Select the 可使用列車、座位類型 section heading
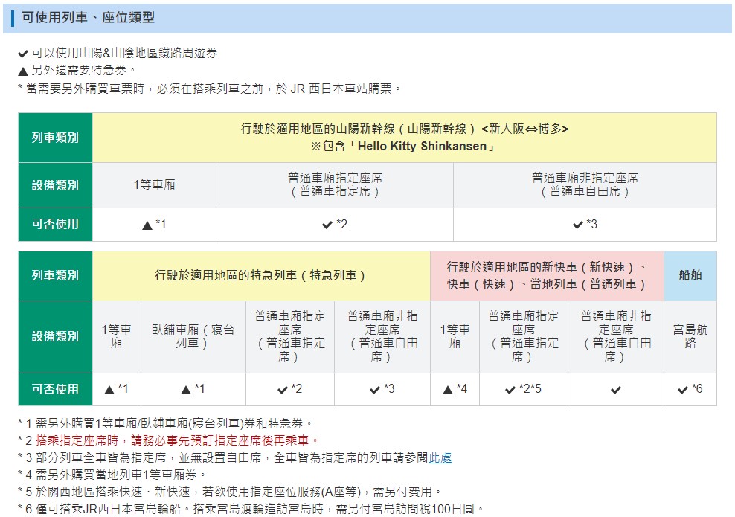The image size is (735, 517). 89,18
